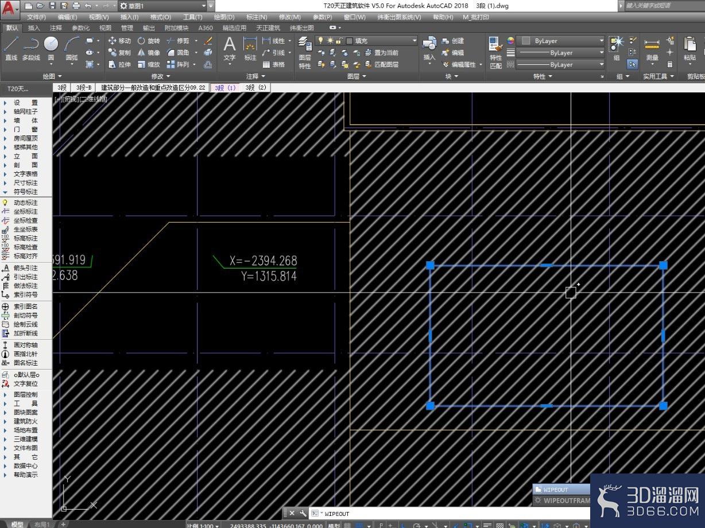Select the 直线 (Line) tool
This screenshot has height=528, width=705.
(11, 48)
